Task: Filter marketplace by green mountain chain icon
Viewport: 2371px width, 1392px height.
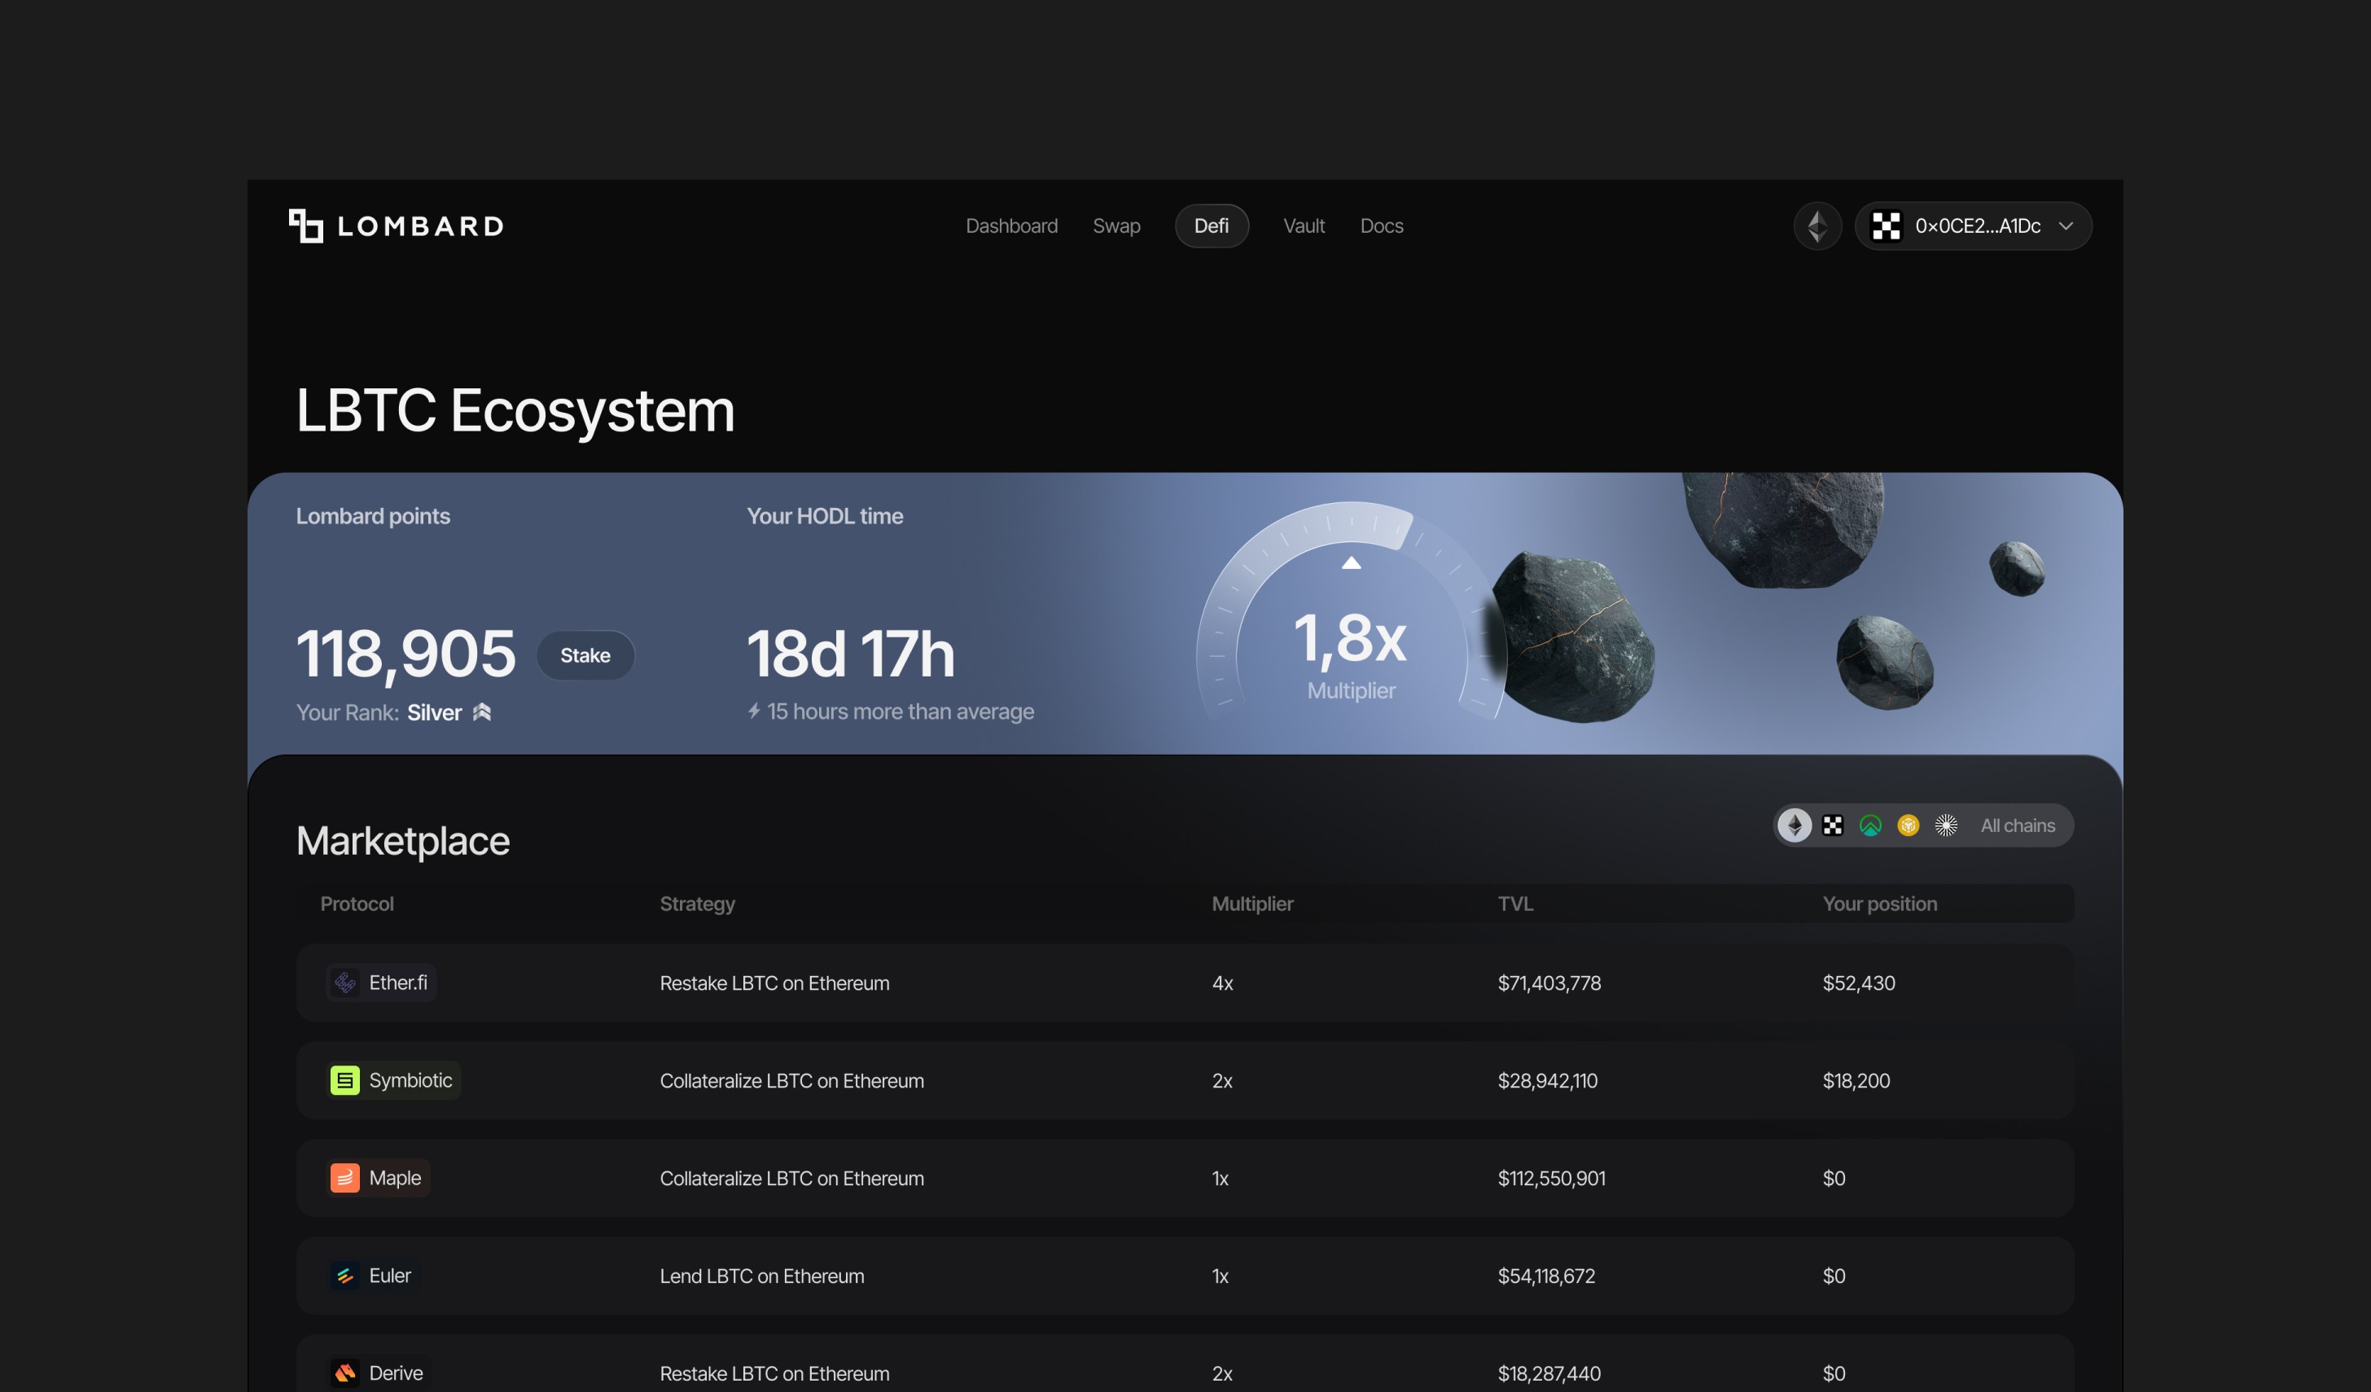Action: pos(1870,825)
